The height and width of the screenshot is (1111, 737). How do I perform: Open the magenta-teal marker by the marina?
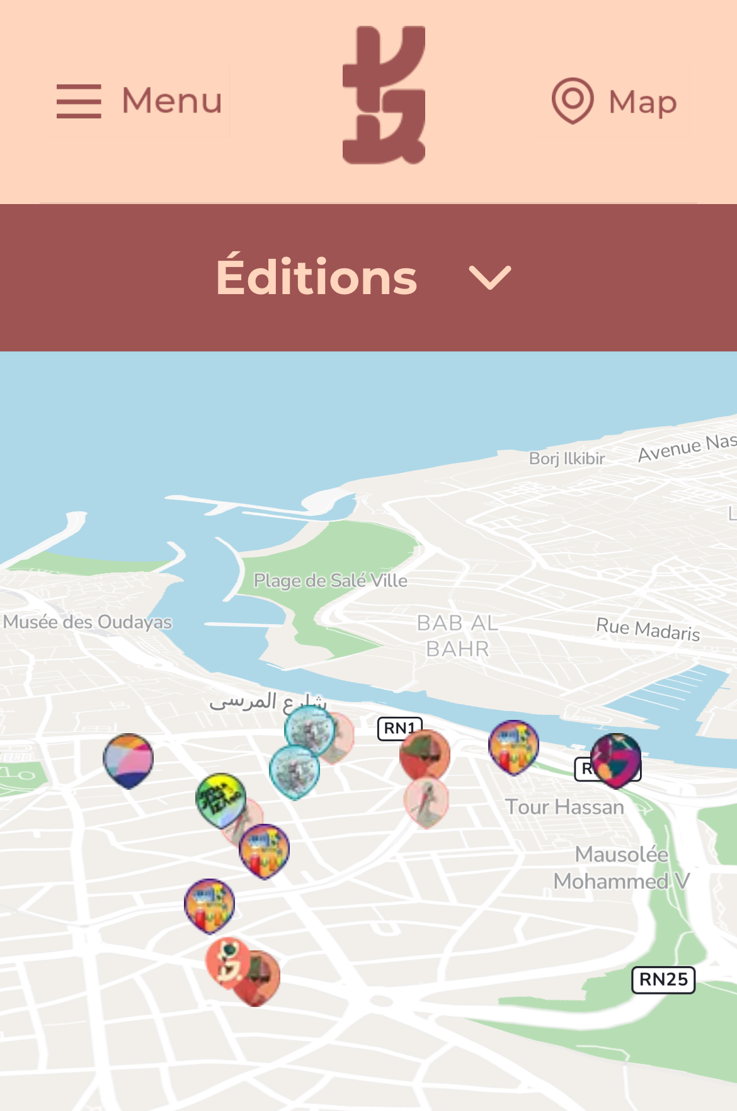click(616, 760)
